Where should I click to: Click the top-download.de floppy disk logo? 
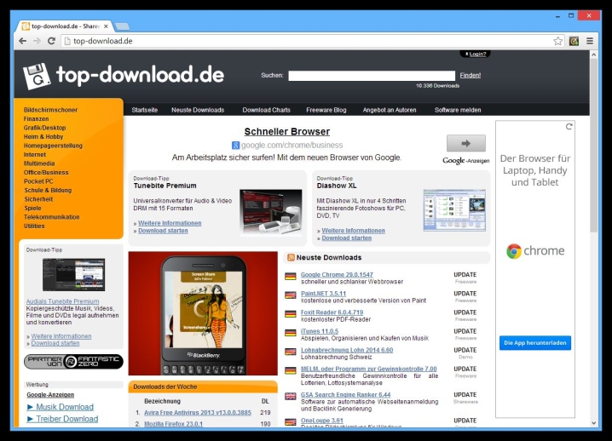click(x=38, y=76)
